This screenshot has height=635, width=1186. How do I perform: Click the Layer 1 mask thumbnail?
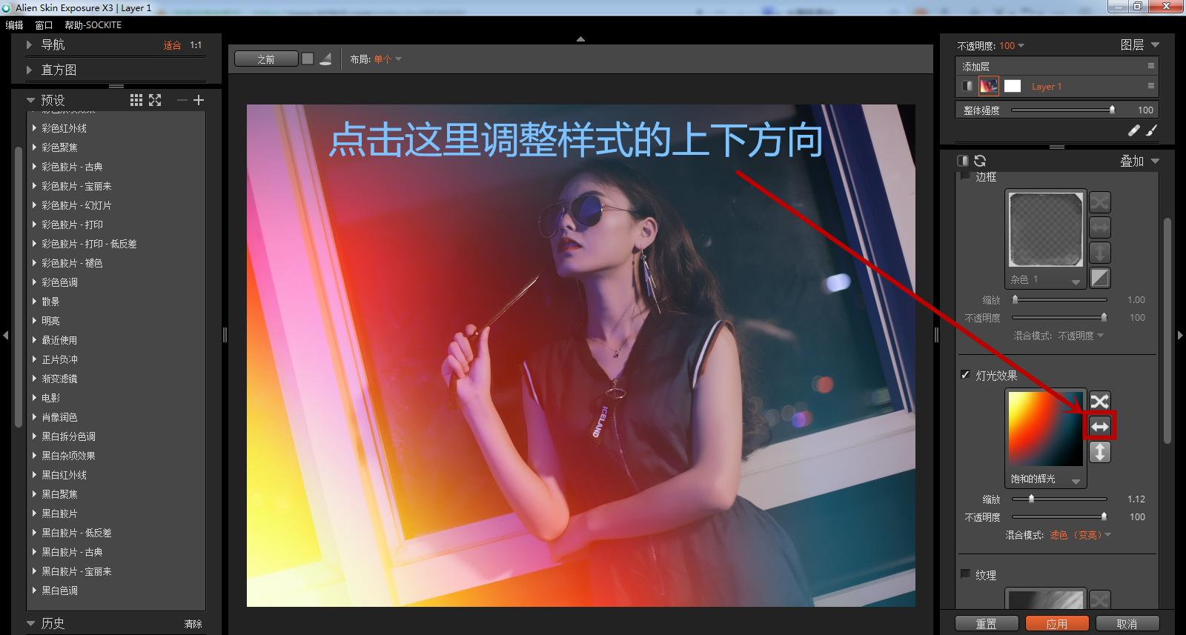1012,86
